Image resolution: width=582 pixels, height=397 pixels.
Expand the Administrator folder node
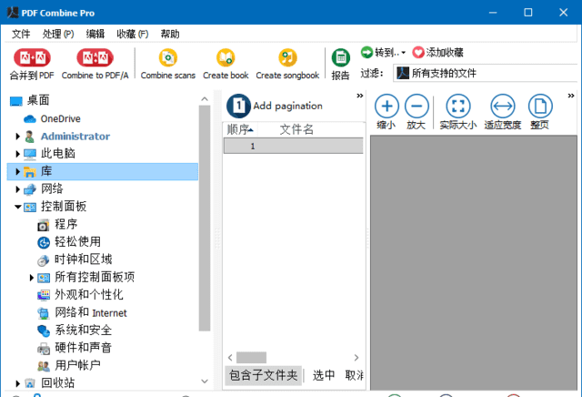(17, 137)
